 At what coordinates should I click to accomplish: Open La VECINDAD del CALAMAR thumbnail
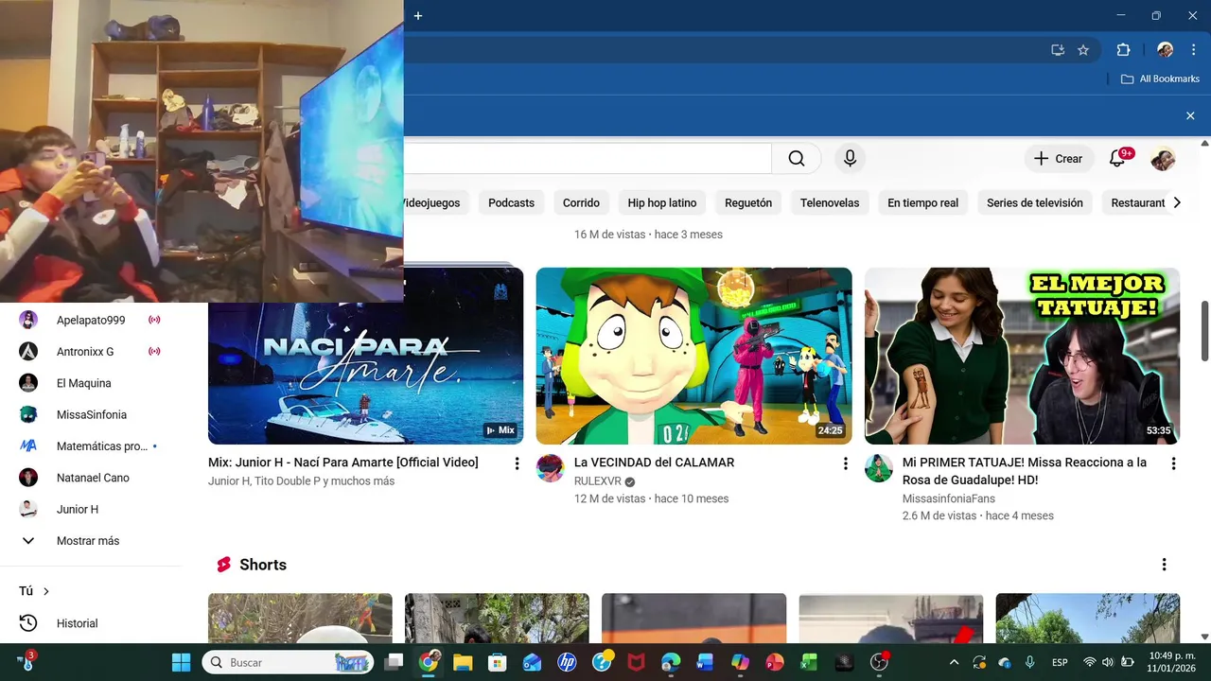(693, 356)
